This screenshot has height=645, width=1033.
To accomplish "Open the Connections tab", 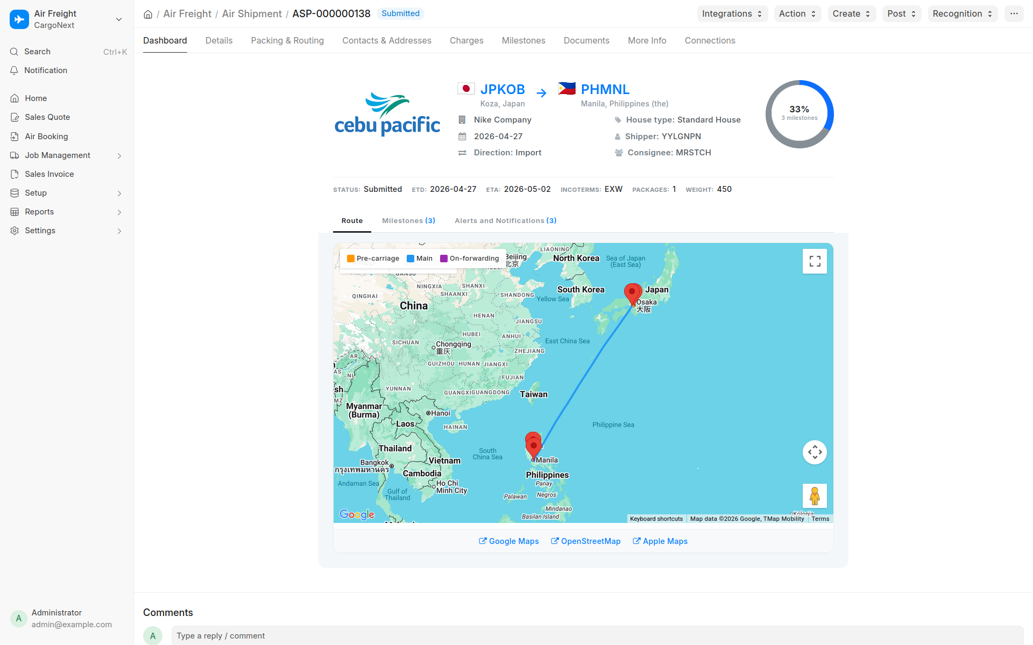I will [710, 41].
